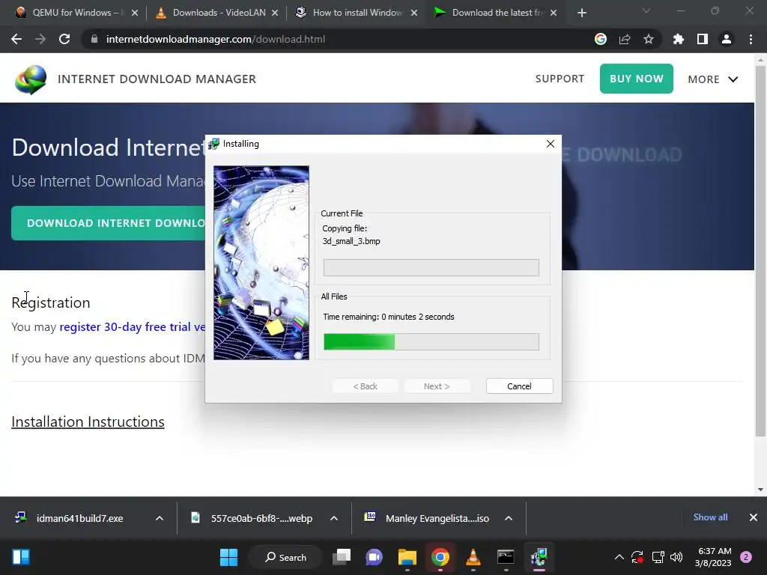Show hidden system tray icons
Image resolution: width=767 pixels, height=575 pixels.
(x=619, y=557)
